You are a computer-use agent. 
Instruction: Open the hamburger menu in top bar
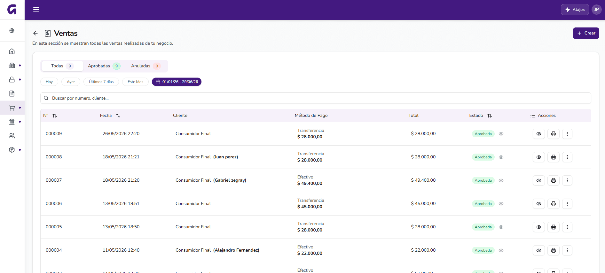(x=36, y=10)
